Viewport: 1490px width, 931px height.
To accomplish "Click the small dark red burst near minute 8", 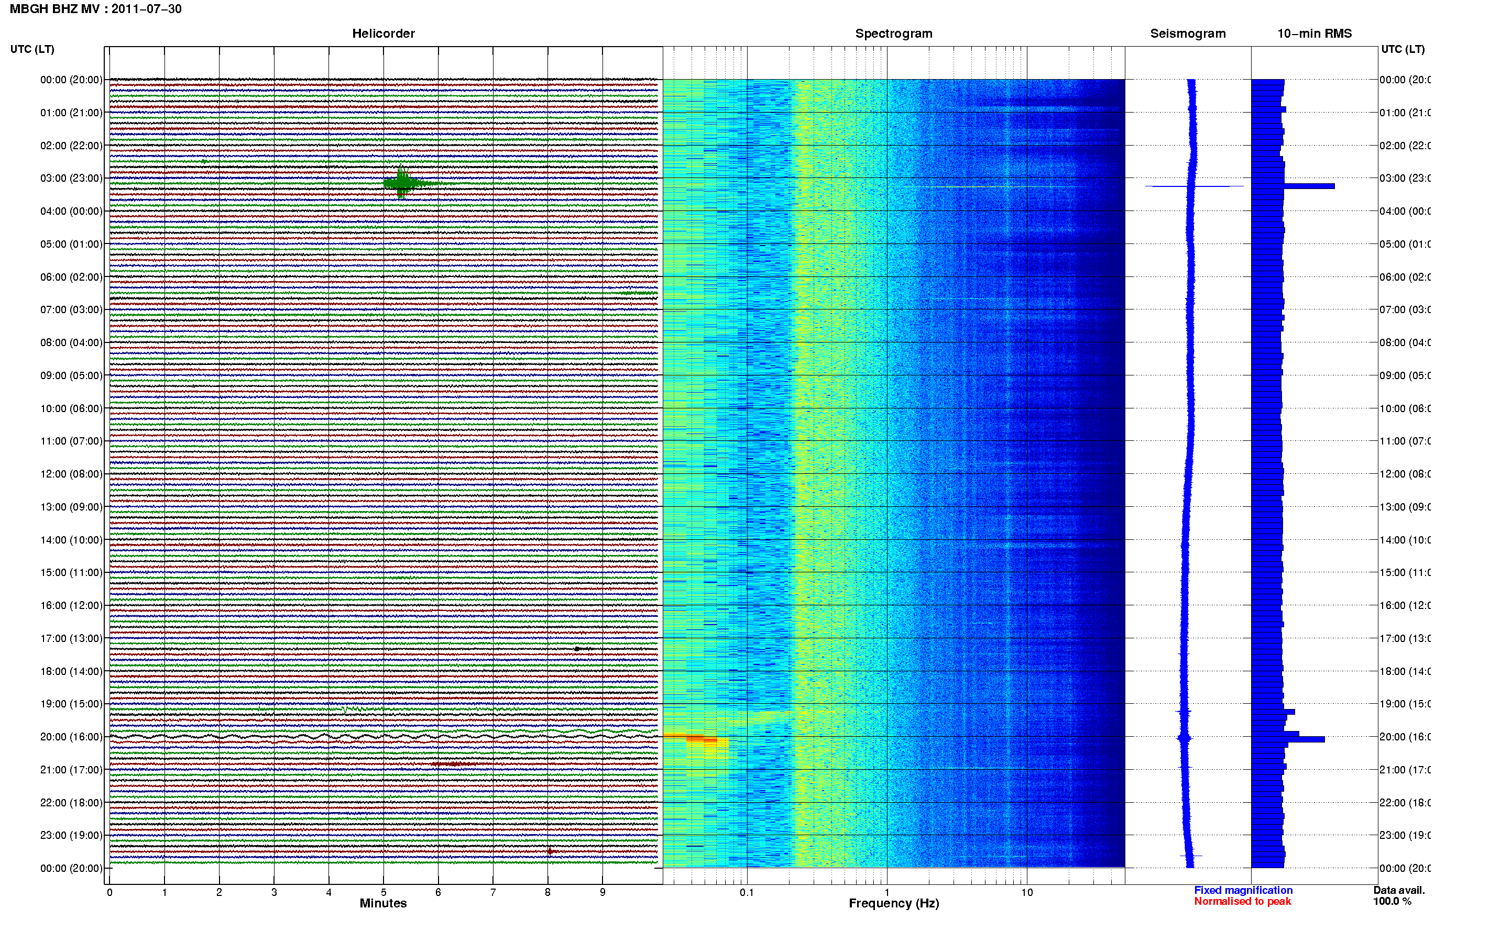I will tap(551, 851).
